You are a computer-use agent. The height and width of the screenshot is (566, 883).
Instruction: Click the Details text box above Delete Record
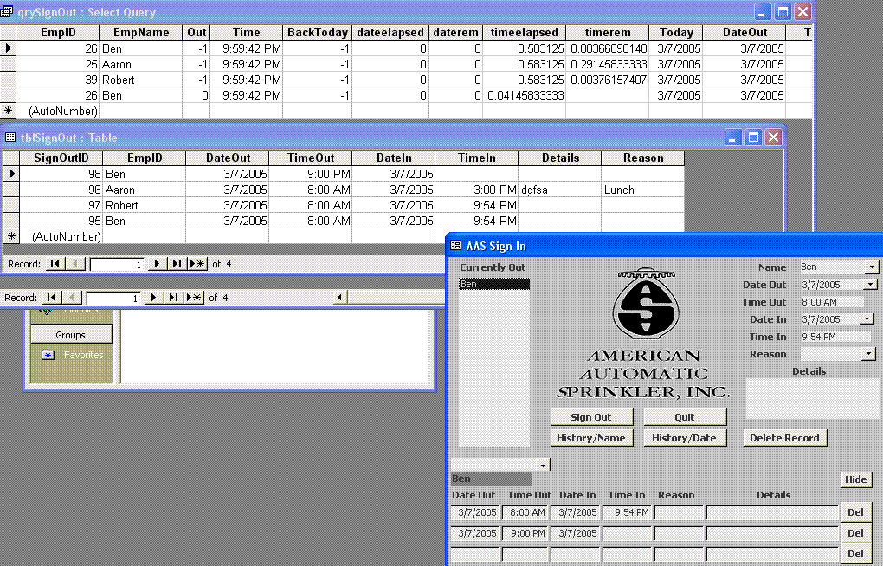point(812,398)
